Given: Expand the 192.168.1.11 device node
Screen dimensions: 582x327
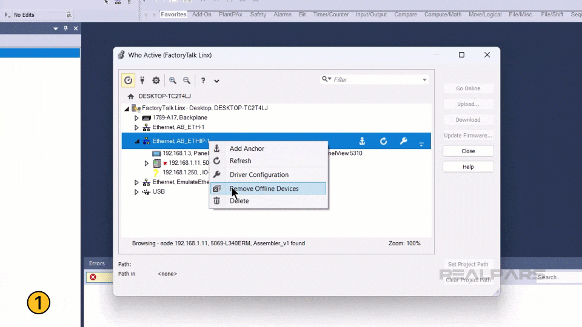Looking at the screenshot, I should pos(146,163).
